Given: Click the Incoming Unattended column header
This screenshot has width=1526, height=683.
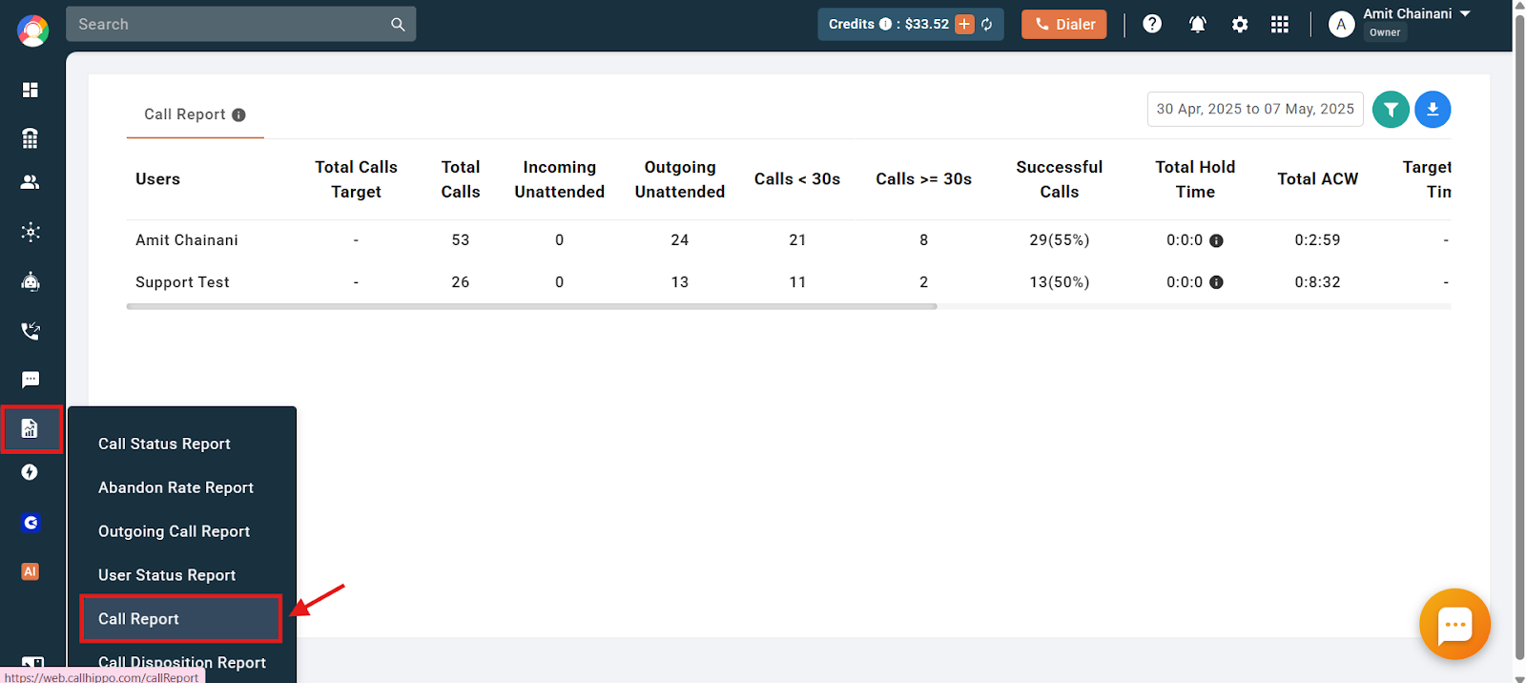Looking at the screenshot, I should point(560,179).
